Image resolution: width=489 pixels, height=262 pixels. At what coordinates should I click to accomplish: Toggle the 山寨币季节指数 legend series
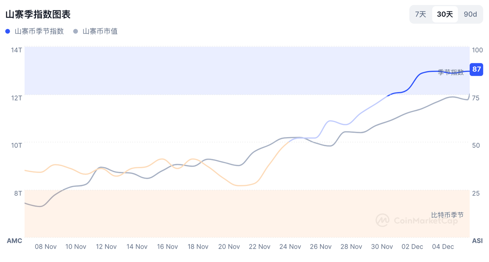[x=39, y=31]
